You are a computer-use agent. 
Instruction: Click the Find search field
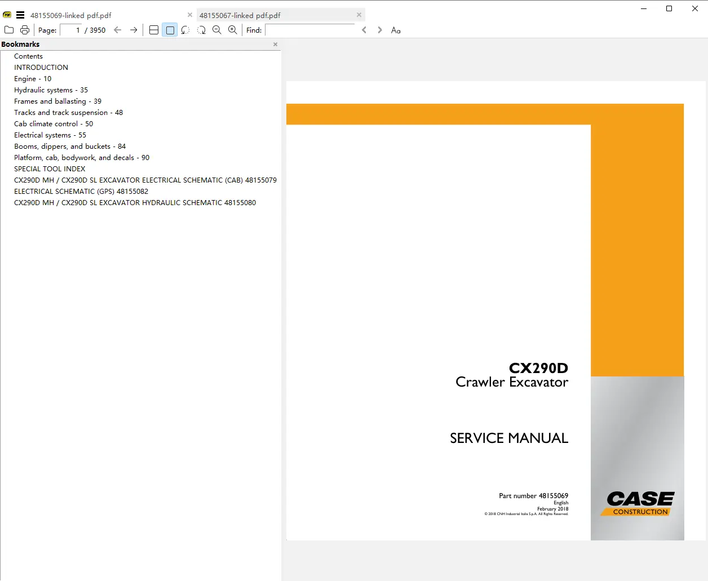310,30
